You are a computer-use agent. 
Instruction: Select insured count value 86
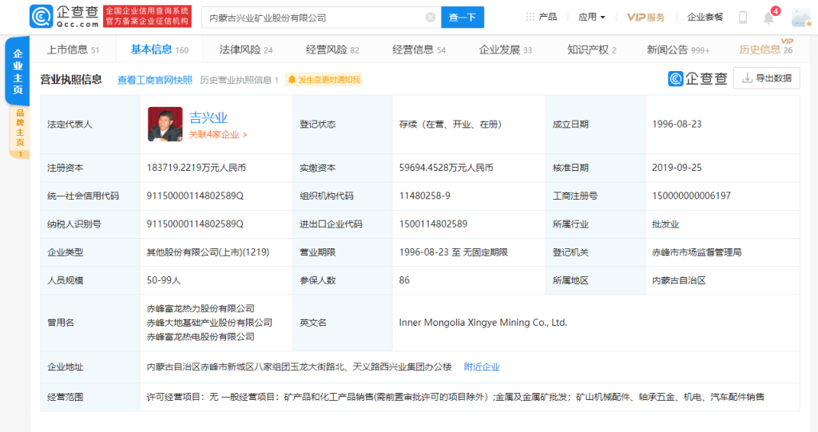point(404,280)
